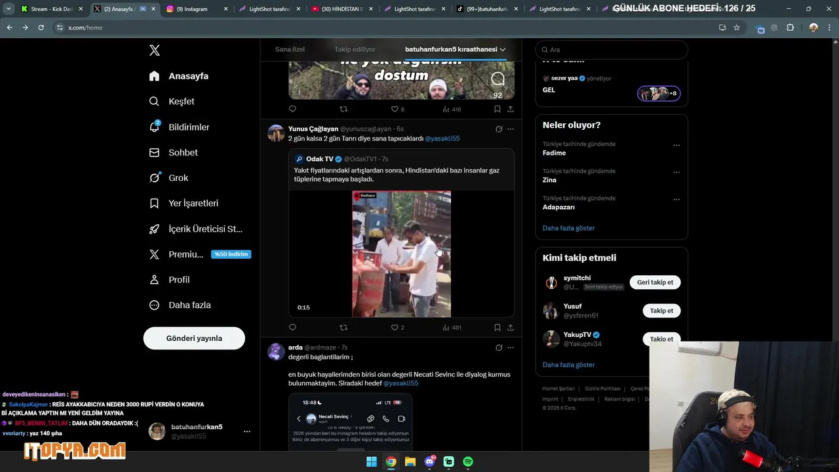Open more options for Fadime trend
The height and width of the screenshot is (472, 839).
[x=676, y=145]
